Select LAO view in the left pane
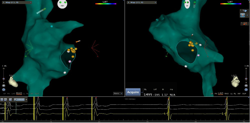The height and width of the screenshot is (123, 250). coord(14,93)
